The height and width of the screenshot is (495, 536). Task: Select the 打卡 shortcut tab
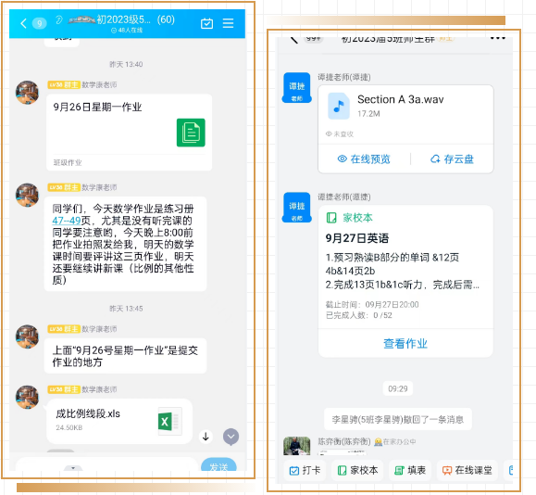305,470
